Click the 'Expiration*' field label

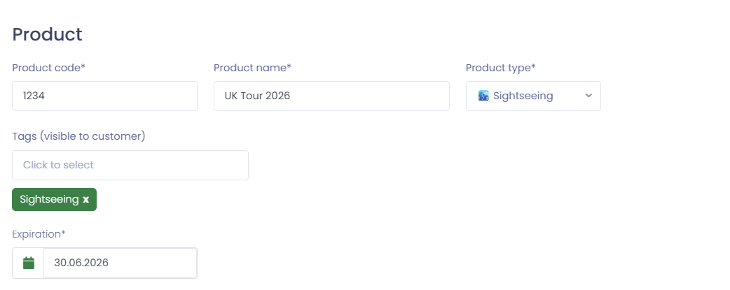click(39, 234)
